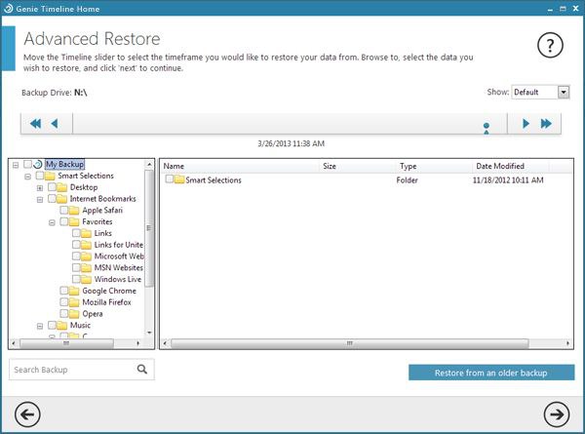Image resolution: width=585 pixels, height=434 pixels.
Task: Proceed with the bottom-right next arrow
Action: tap(557, 414)
